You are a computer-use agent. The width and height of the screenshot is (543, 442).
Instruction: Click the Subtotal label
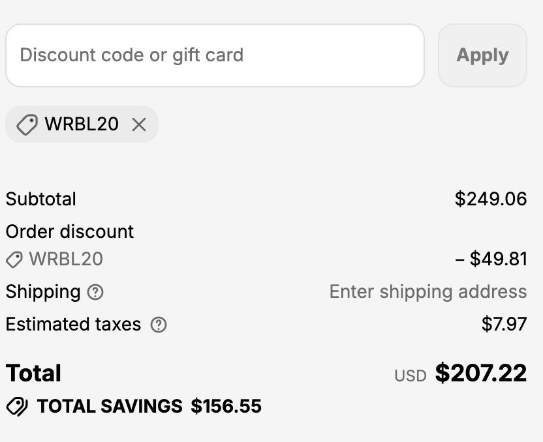coord(41,199)
